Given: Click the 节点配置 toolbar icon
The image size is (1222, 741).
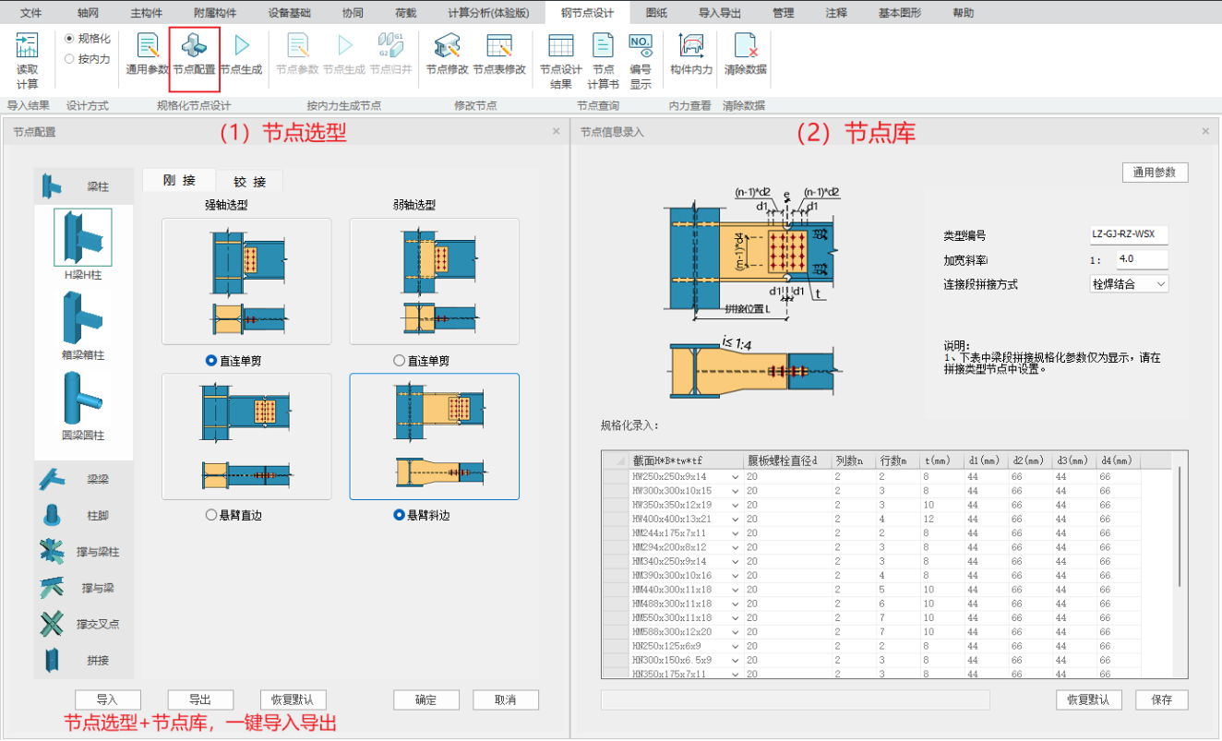Looking at the screenshot, I should point(194,55).
